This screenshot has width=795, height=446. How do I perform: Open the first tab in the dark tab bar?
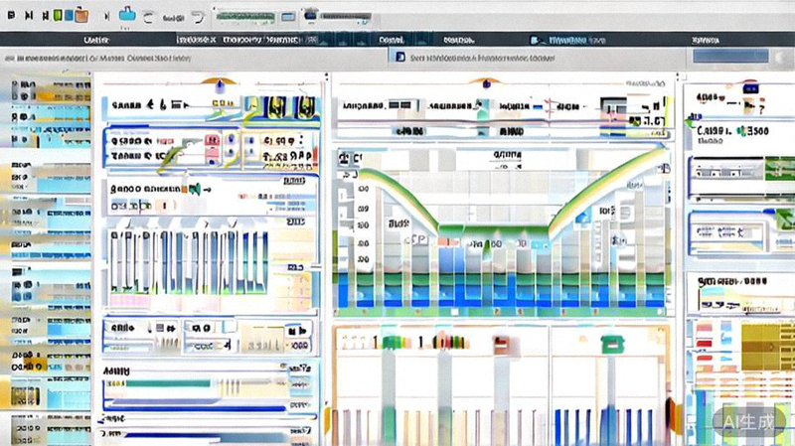(x=96, y=41)
